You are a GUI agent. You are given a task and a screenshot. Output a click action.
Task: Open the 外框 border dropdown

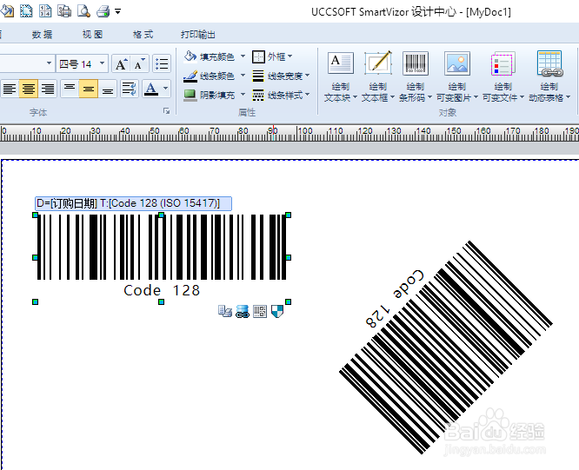coord(272,56)
